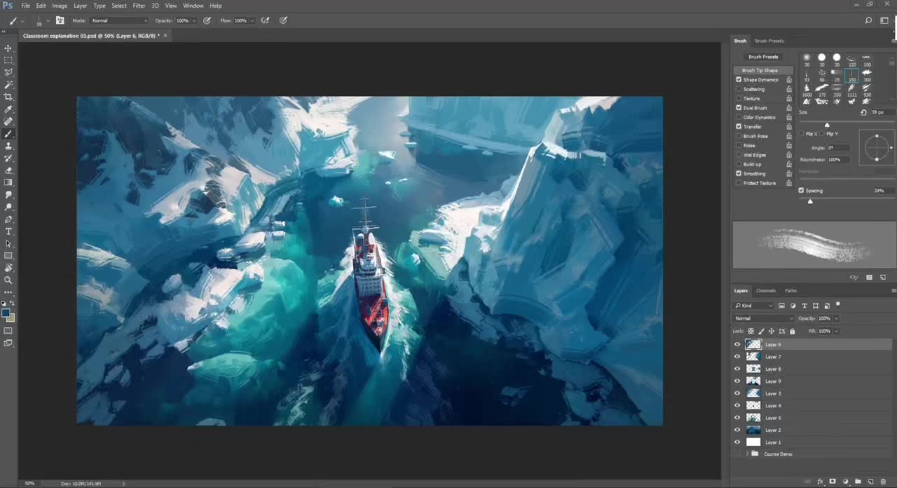Expand the Course Demo layer group
Image resolution: width=897 pixels, height=488 pixels.
747,454
